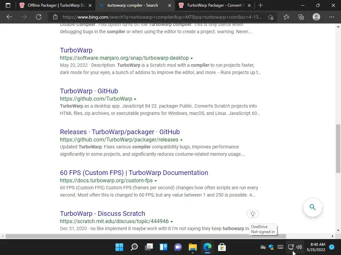Switch to Offline Packager TurboWarp Docs tab

[x=56, y=5]
